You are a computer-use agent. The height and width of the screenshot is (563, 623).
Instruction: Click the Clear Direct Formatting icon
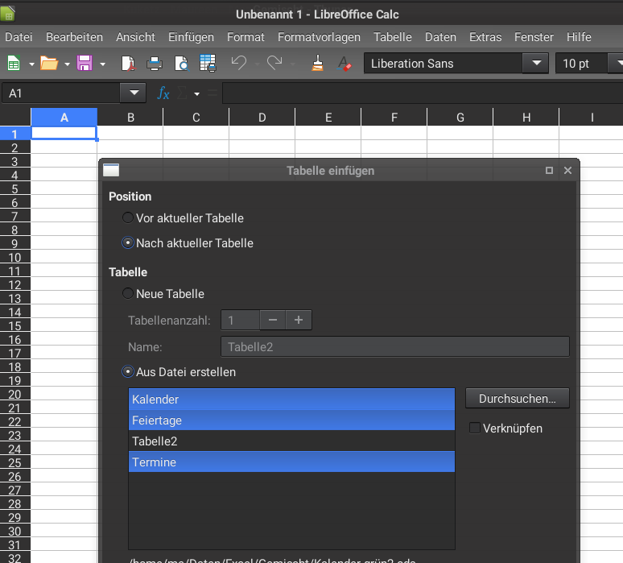tap(344, 63)
